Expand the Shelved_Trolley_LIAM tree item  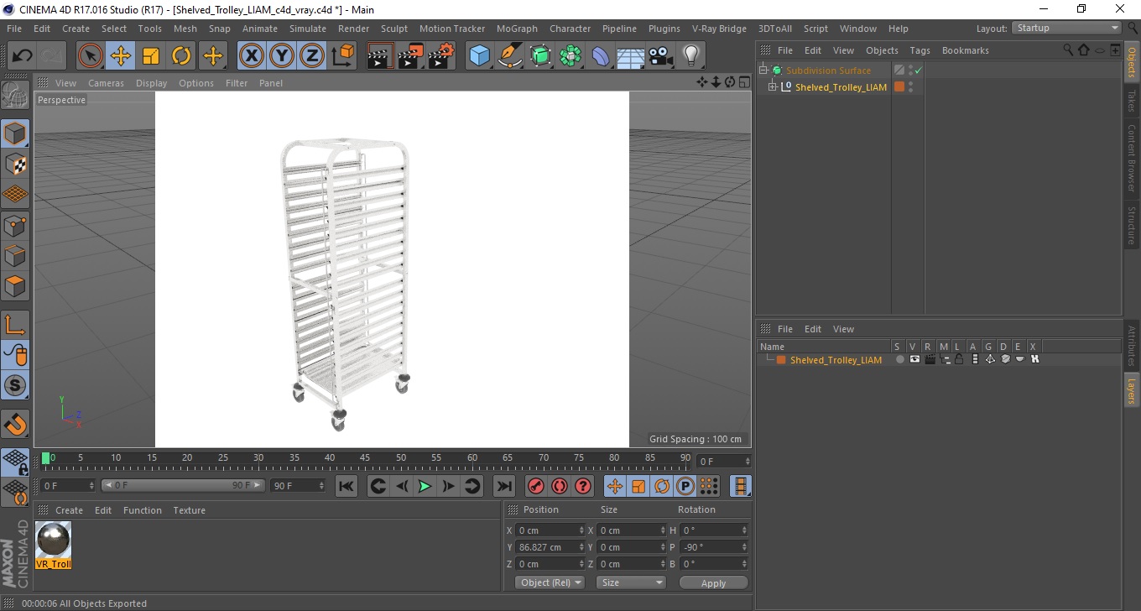pos(773,87)
